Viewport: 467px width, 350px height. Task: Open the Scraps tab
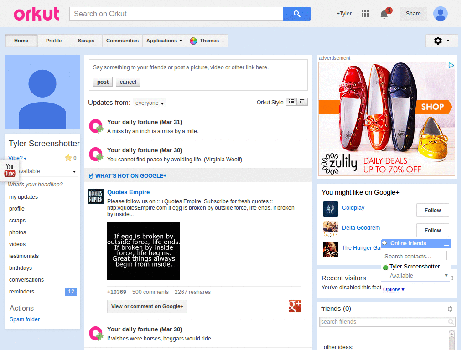(86, 41)
